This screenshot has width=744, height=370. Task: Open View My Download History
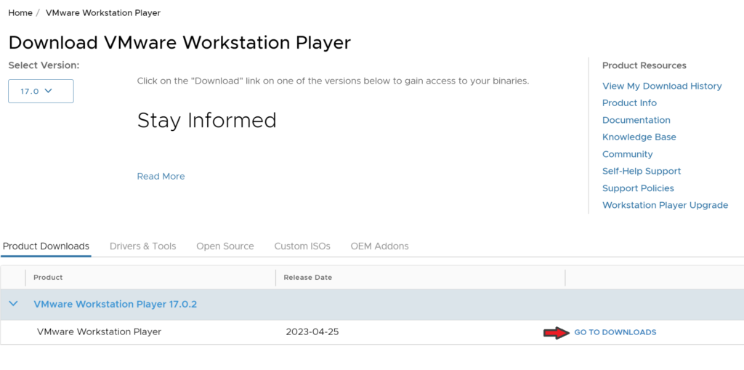pyautogui.click(x=662, y=86)
